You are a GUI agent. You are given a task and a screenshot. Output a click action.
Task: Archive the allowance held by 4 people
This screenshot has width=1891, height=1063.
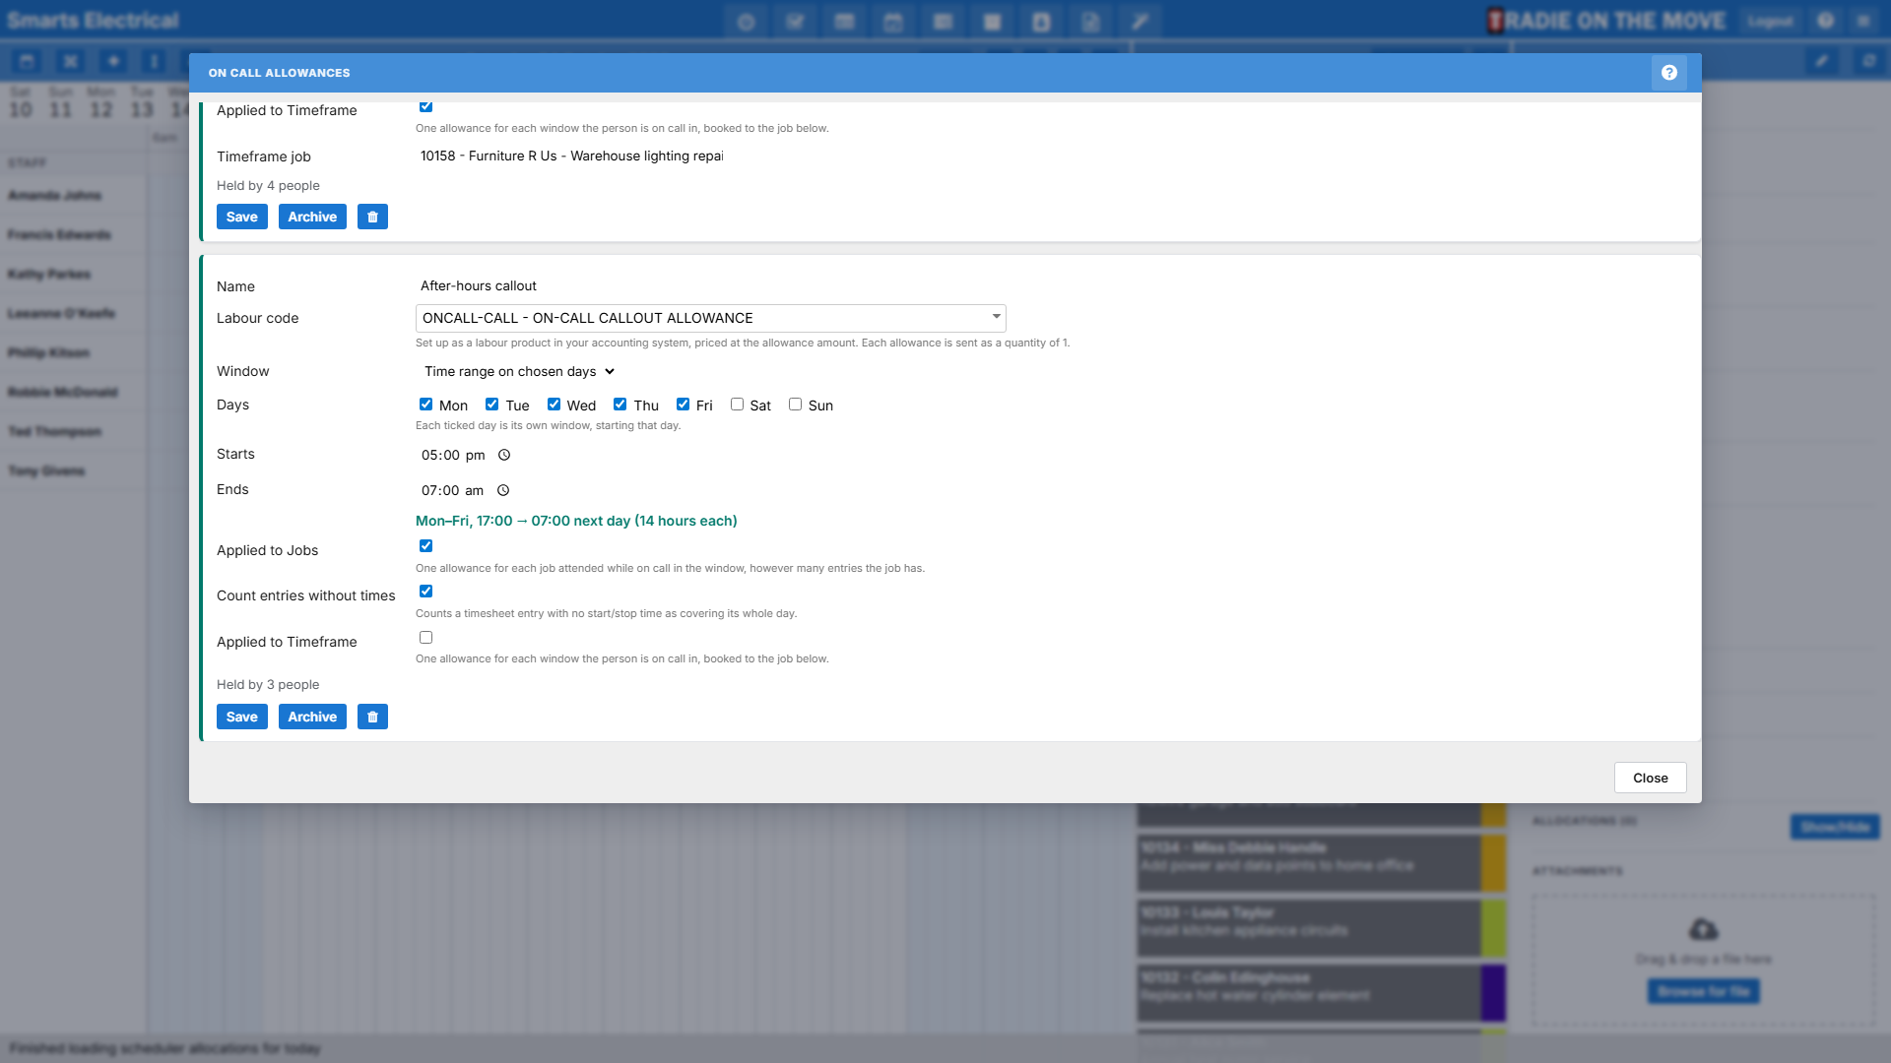coord(312,217)
